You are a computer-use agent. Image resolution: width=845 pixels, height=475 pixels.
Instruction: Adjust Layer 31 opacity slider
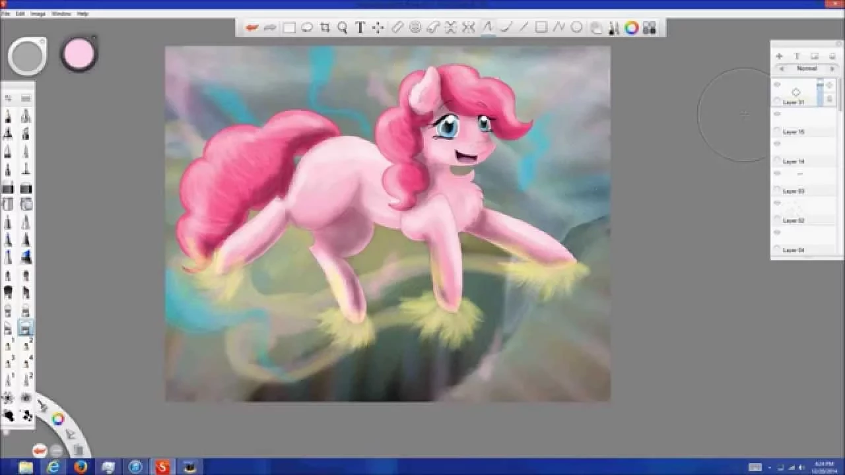click(x=821, y=92)
